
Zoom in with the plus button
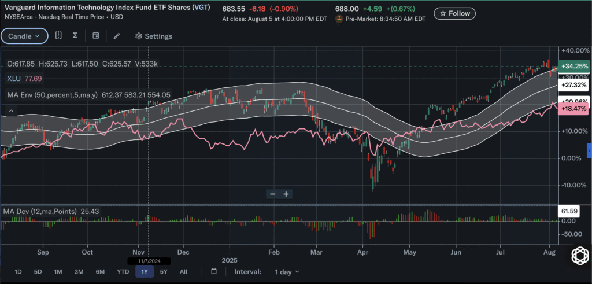point(286,194)
